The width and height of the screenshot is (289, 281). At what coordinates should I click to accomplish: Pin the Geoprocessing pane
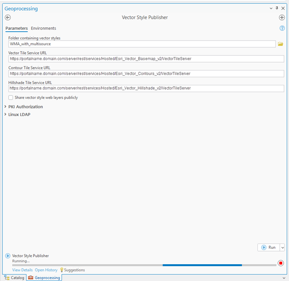[x=276, y=8]
